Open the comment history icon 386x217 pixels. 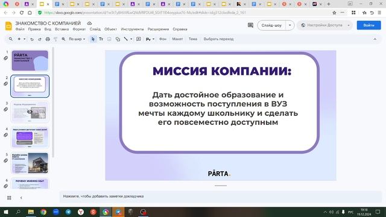point(250,25)
